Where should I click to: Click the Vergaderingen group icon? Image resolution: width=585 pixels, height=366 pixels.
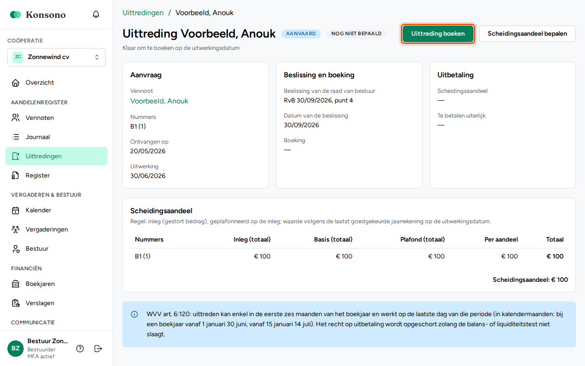pos(16,230)
